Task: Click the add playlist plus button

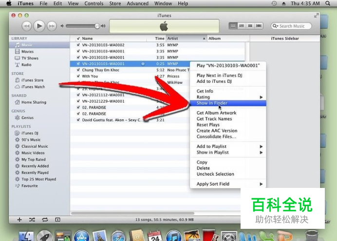Action: click(x=19, y=220)
